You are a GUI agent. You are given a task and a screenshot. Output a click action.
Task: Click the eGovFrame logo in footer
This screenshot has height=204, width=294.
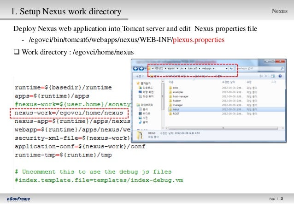point(18,199)
